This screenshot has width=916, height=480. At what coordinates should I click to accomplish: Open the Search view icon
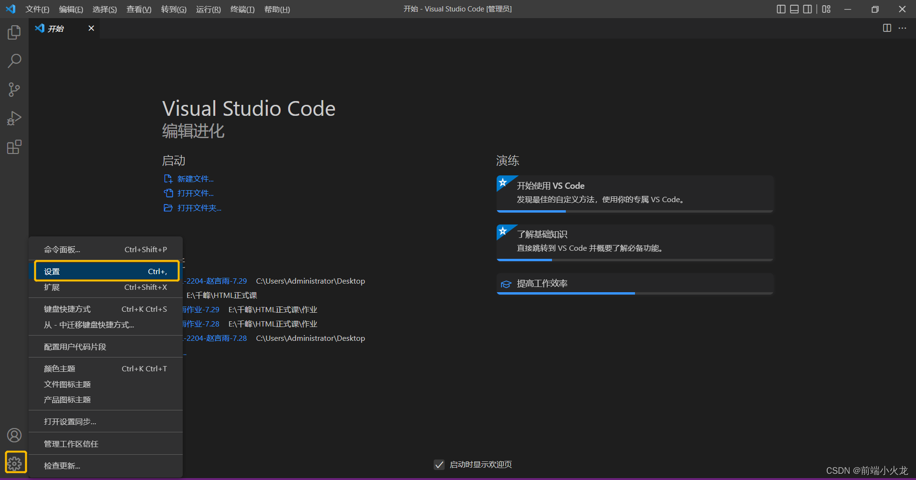coord(14,61)
